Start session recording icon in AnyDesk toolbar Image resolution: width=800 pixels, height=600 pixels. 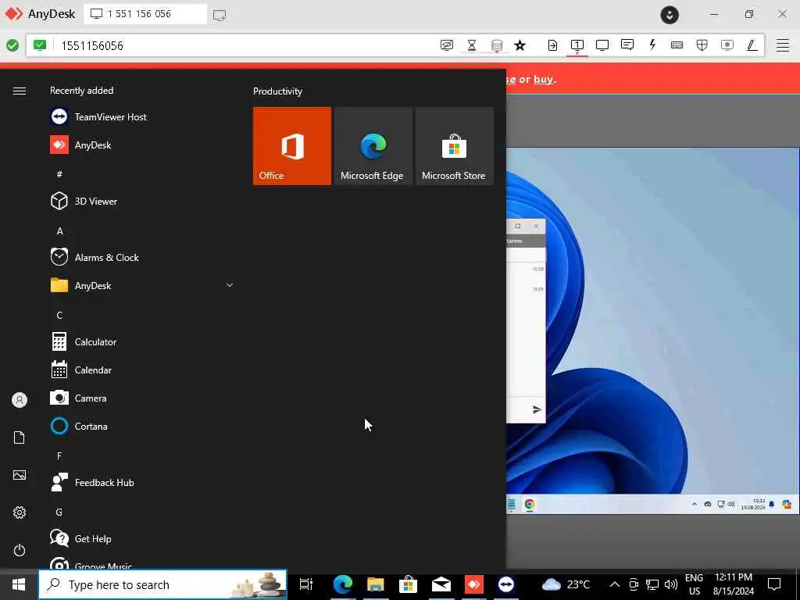coord(727,45)
